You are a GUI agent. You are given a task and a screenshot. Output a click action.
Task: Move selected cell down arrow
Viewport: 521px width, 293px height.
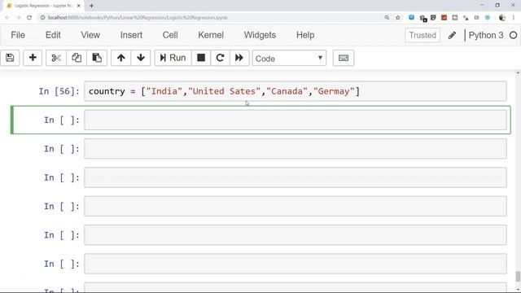pos(141,58)
